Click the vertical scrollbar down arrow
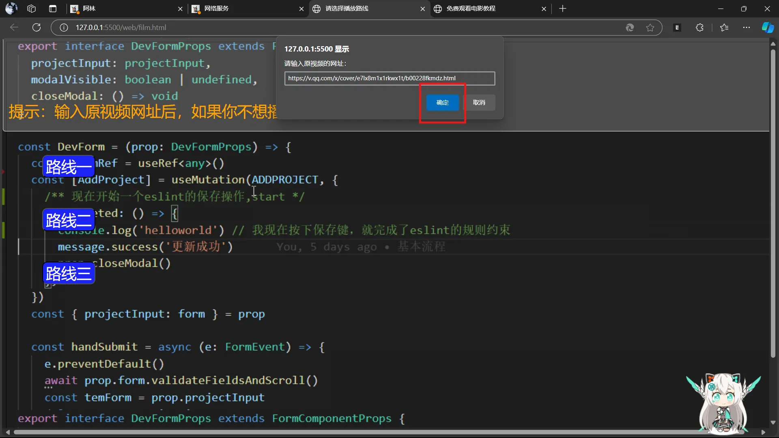This screenshot has width=779, height=438. [x=773, y=423]
